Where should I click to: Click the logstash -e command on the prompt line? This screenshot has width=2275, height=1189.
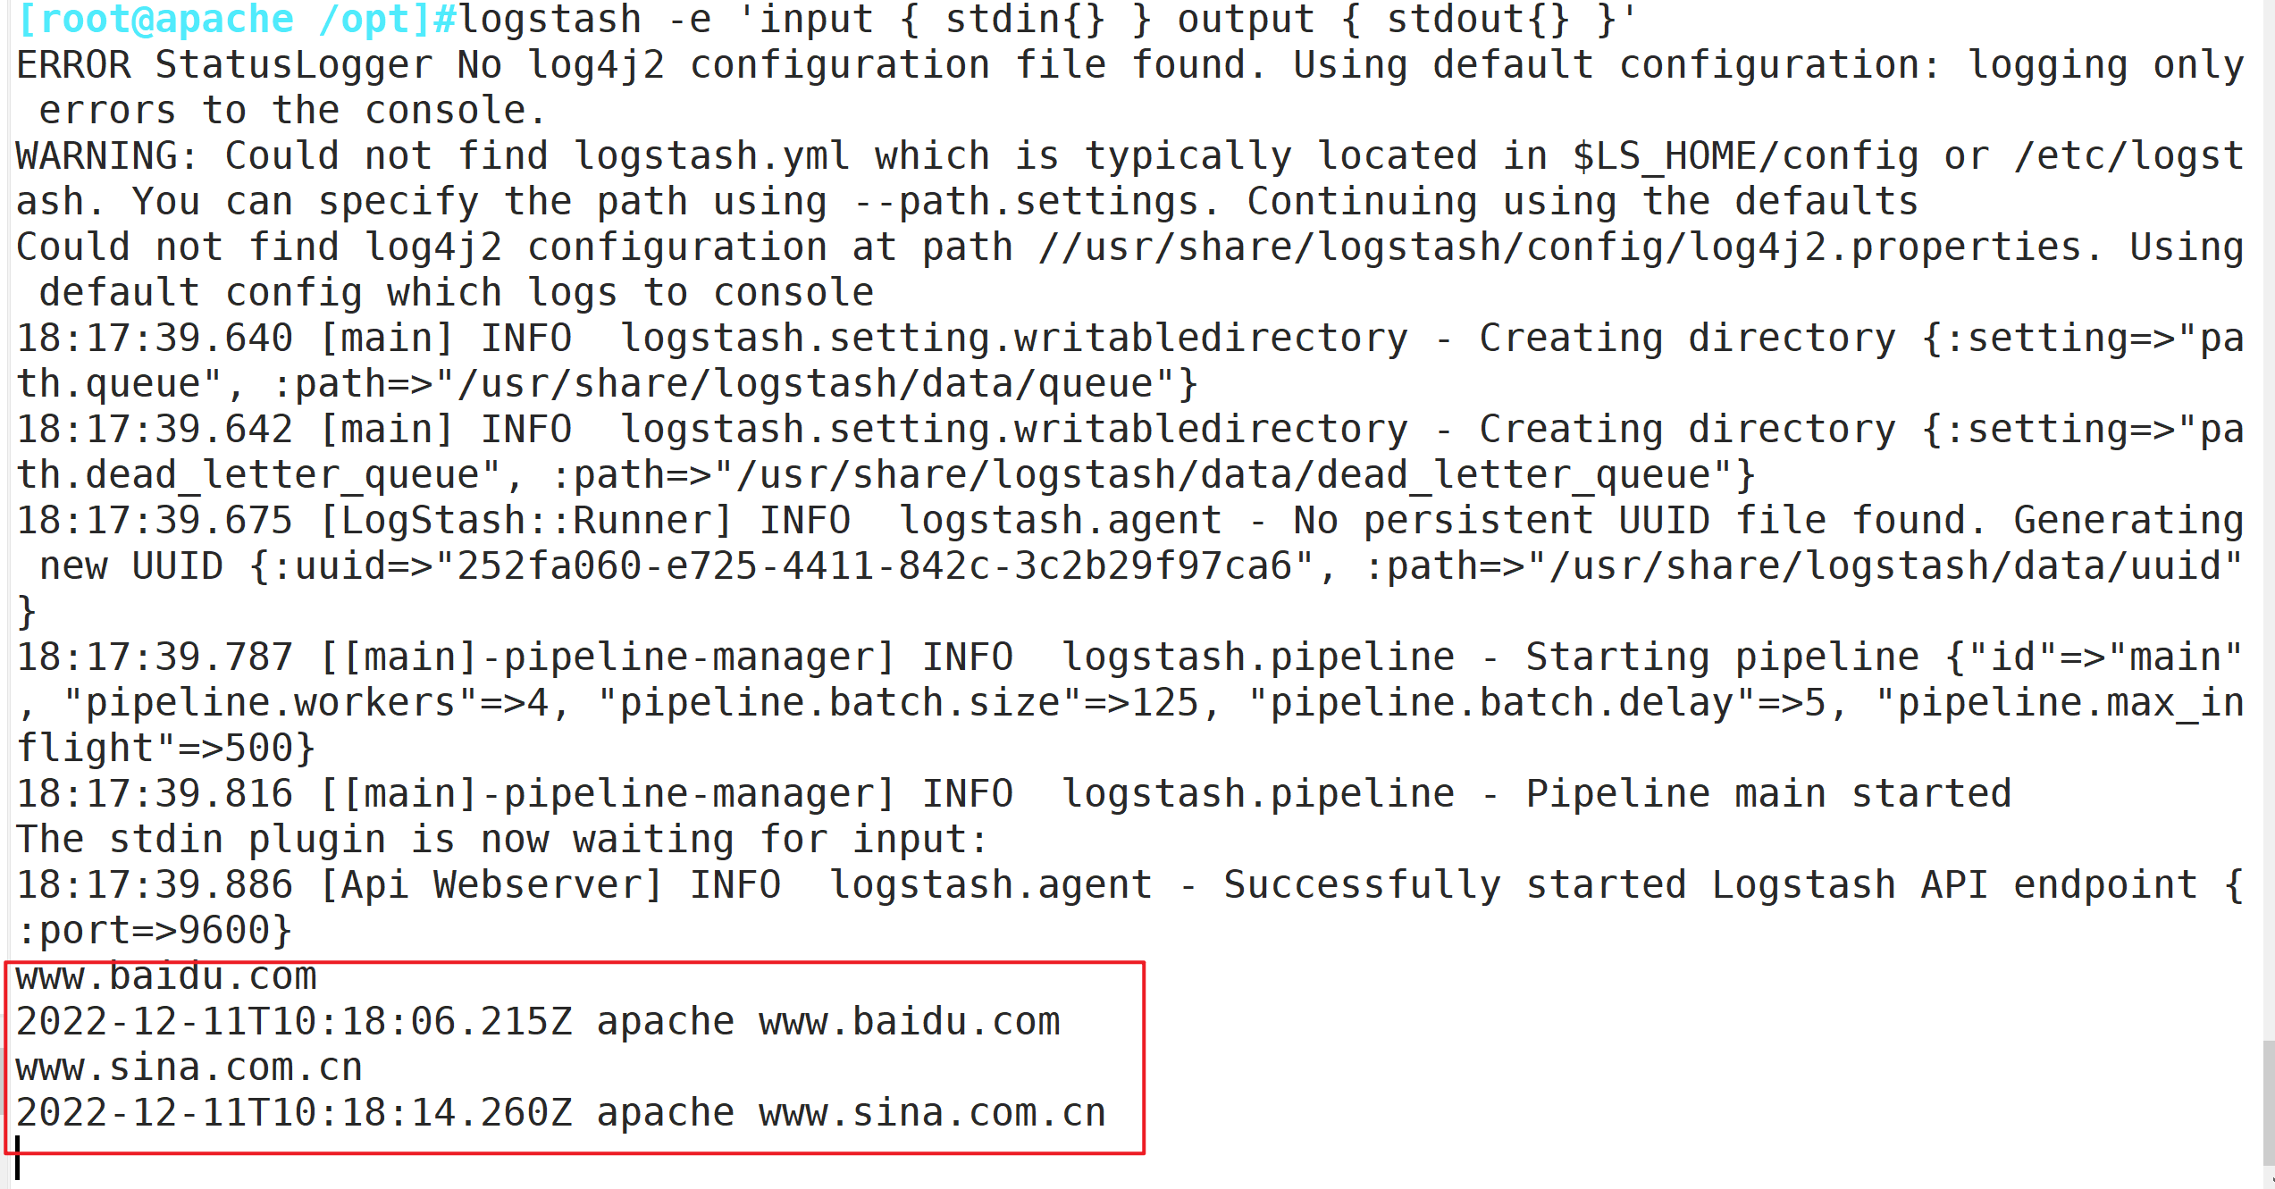(x=1048, y=20)
